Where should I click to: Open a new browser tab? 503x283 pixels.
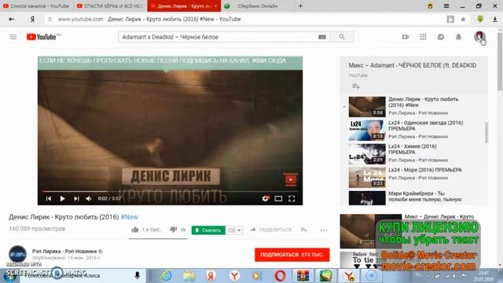300,6
